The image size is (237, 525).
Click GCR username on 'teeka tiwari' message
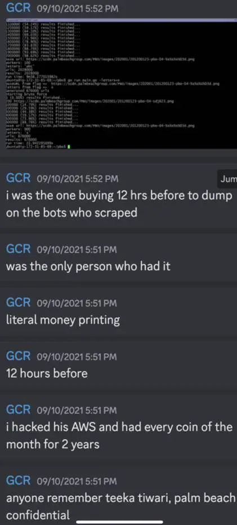click(x=19, y=481)
